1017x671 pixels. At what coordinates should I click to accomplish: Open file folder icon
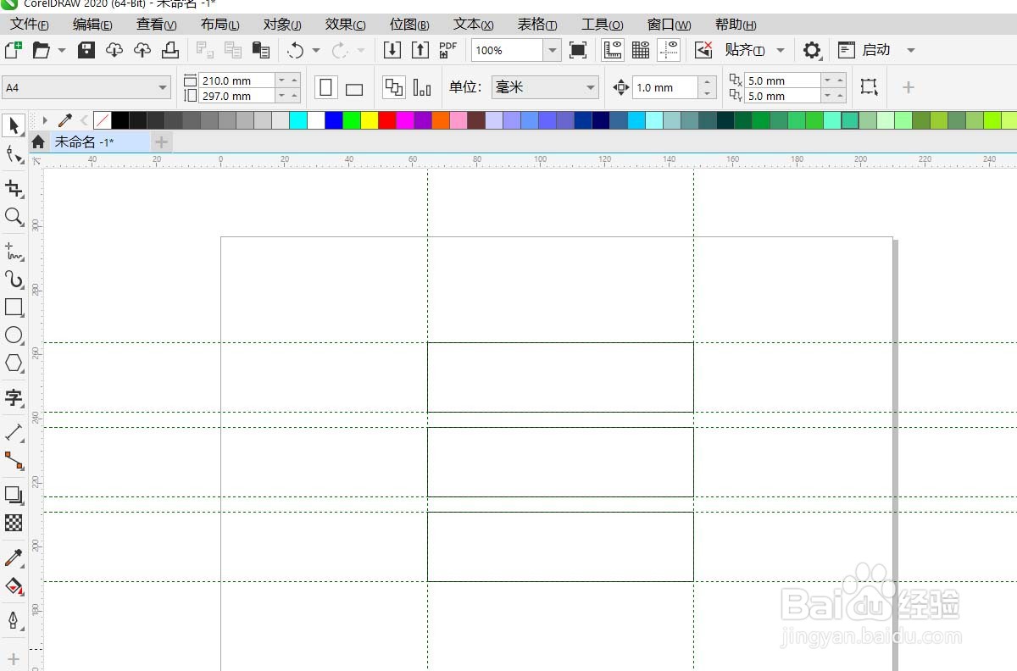point(41,50)
